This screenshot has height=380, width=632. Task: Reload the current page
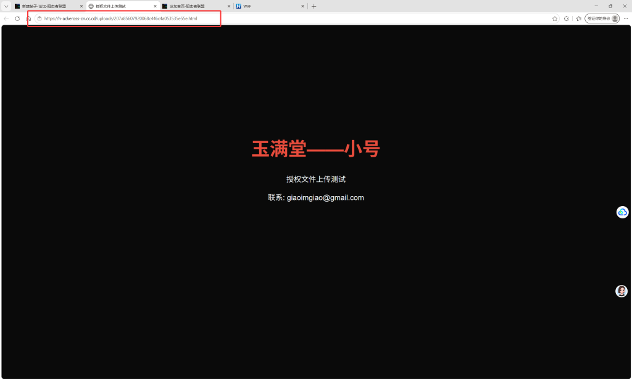coord(17,19)
